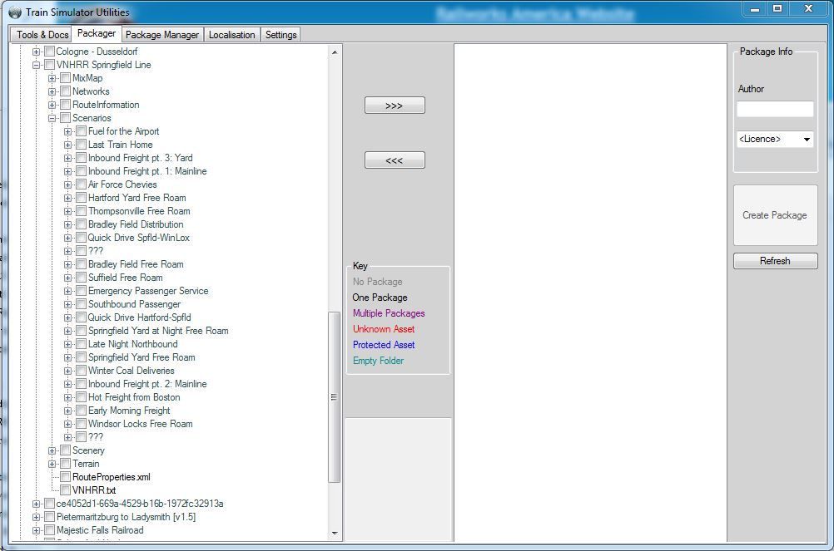The width and height of the screenshot is (834, 551).
Task: Check the RouteInformation checkbox
Action: (x=66, y=105)
